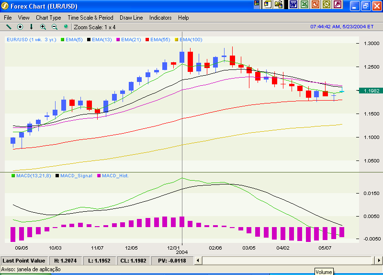Viewport: 383px width, 275px height.
Task: Zoom out with the magnifier minus icon
Action: click(54, 27)
